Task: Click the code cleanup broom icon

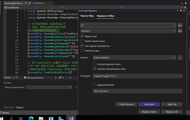Action: (60, 77)
